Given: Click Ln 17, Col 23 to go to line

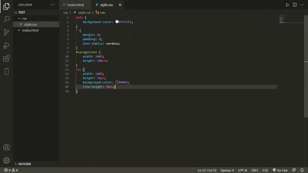Looking at the screenshot, I should pos(207,170).
